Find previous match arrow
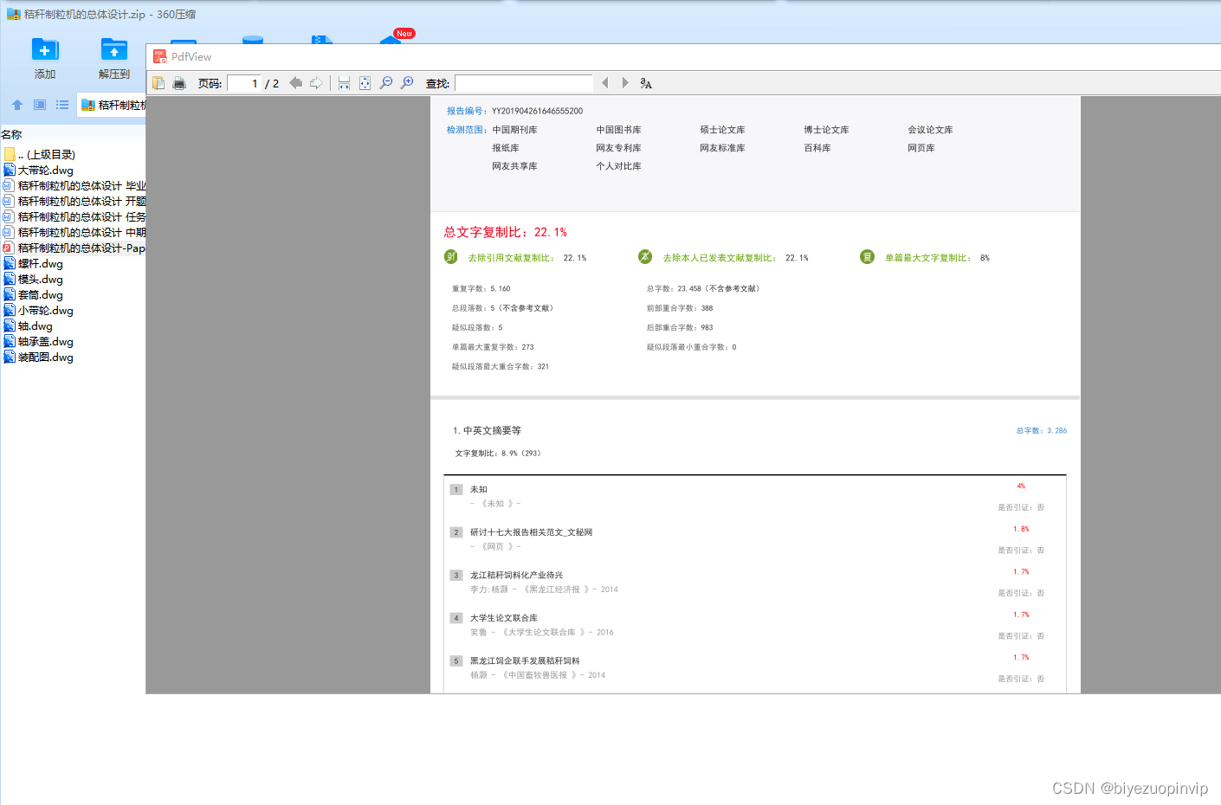Image resolution: width=1221 pixels, height=805 pixels. tap(604, 83)
